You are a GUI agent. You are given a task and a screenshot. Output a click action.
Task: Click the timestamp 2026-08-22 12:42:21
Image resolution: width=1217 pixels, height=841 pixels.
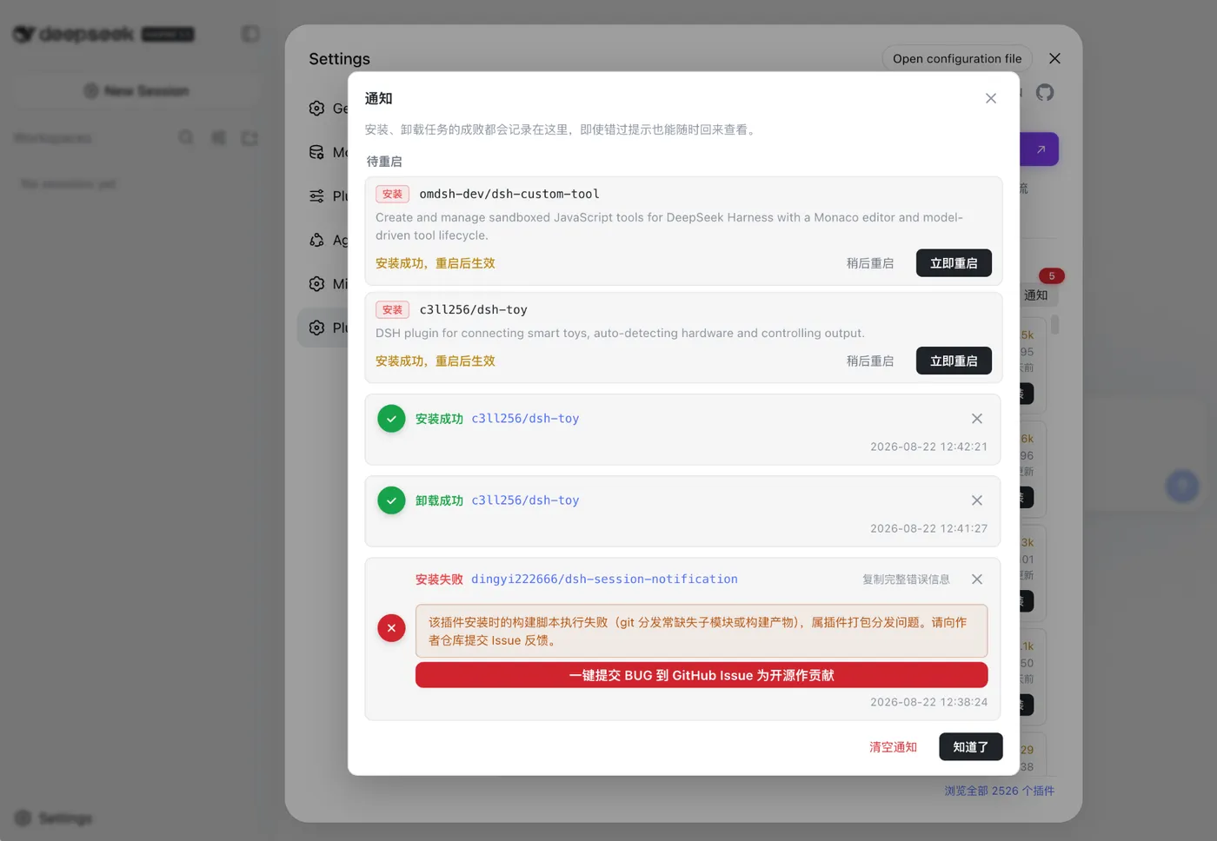(x=928, y=447)
